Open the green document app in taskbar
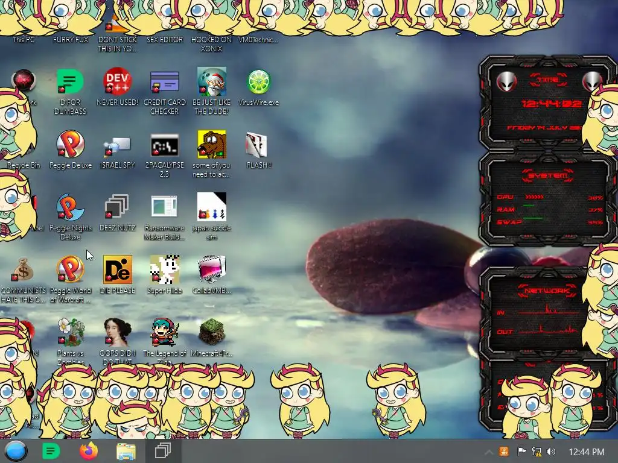 click(x=51, y=451)
